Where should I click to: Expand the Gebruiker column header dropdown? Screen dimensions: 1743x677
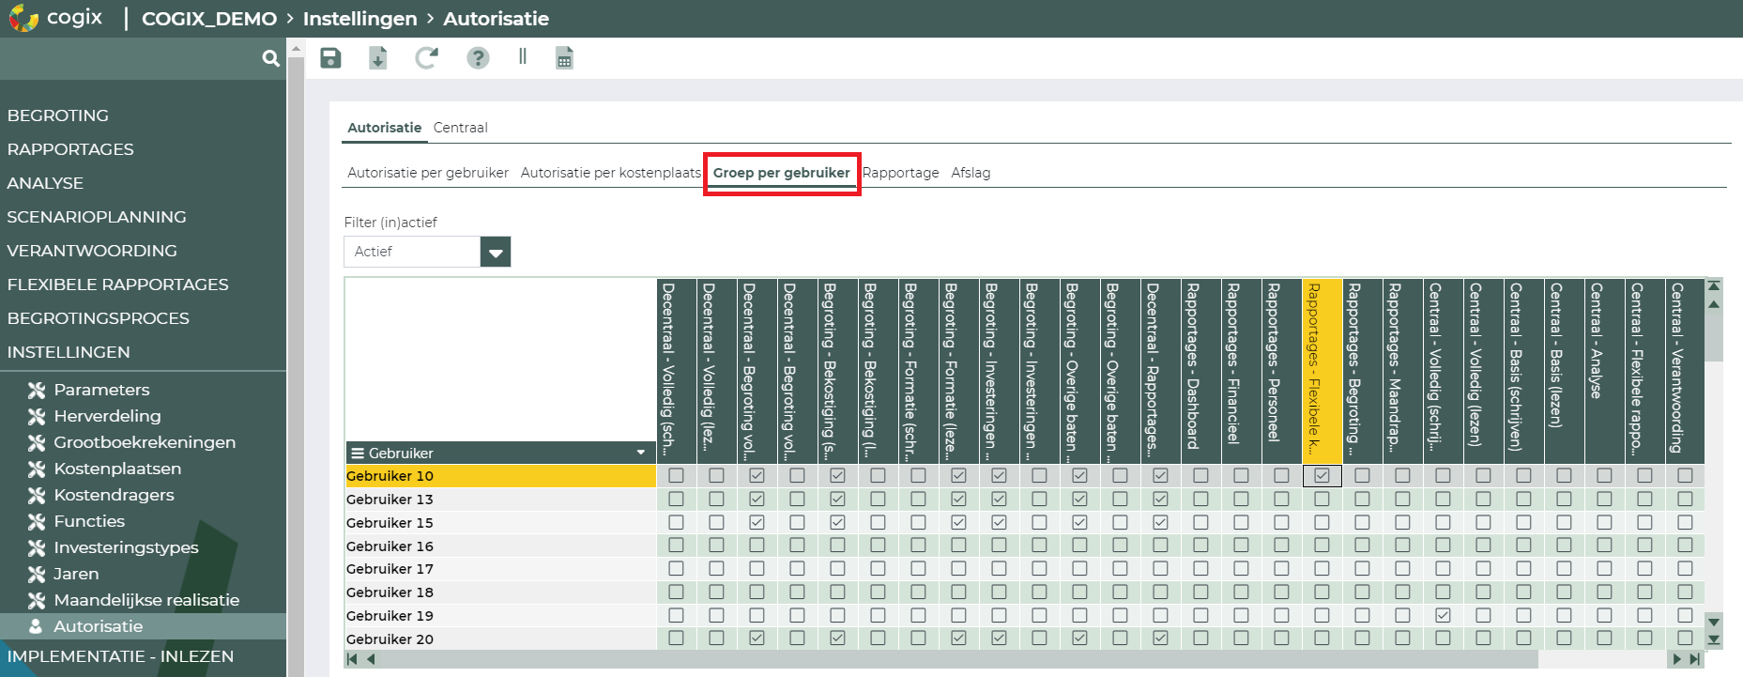pos(641,453)
